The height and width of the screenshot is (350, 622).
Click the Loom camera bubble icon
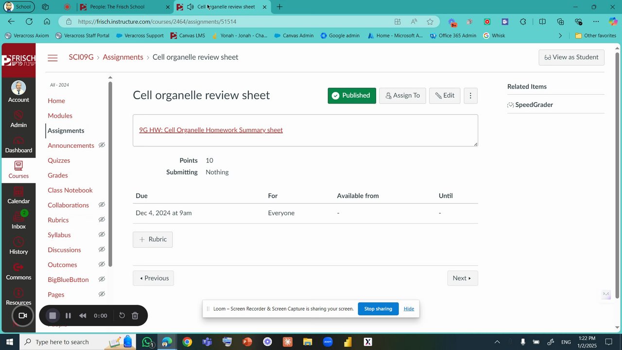tap(22, 315)
